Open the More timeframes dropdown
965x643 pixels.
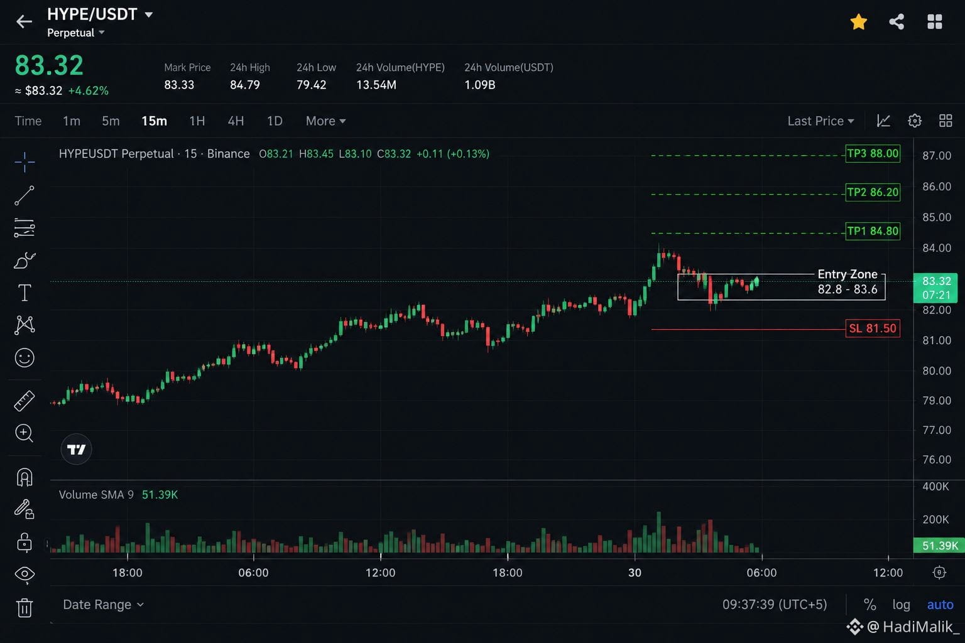[325, 121]
